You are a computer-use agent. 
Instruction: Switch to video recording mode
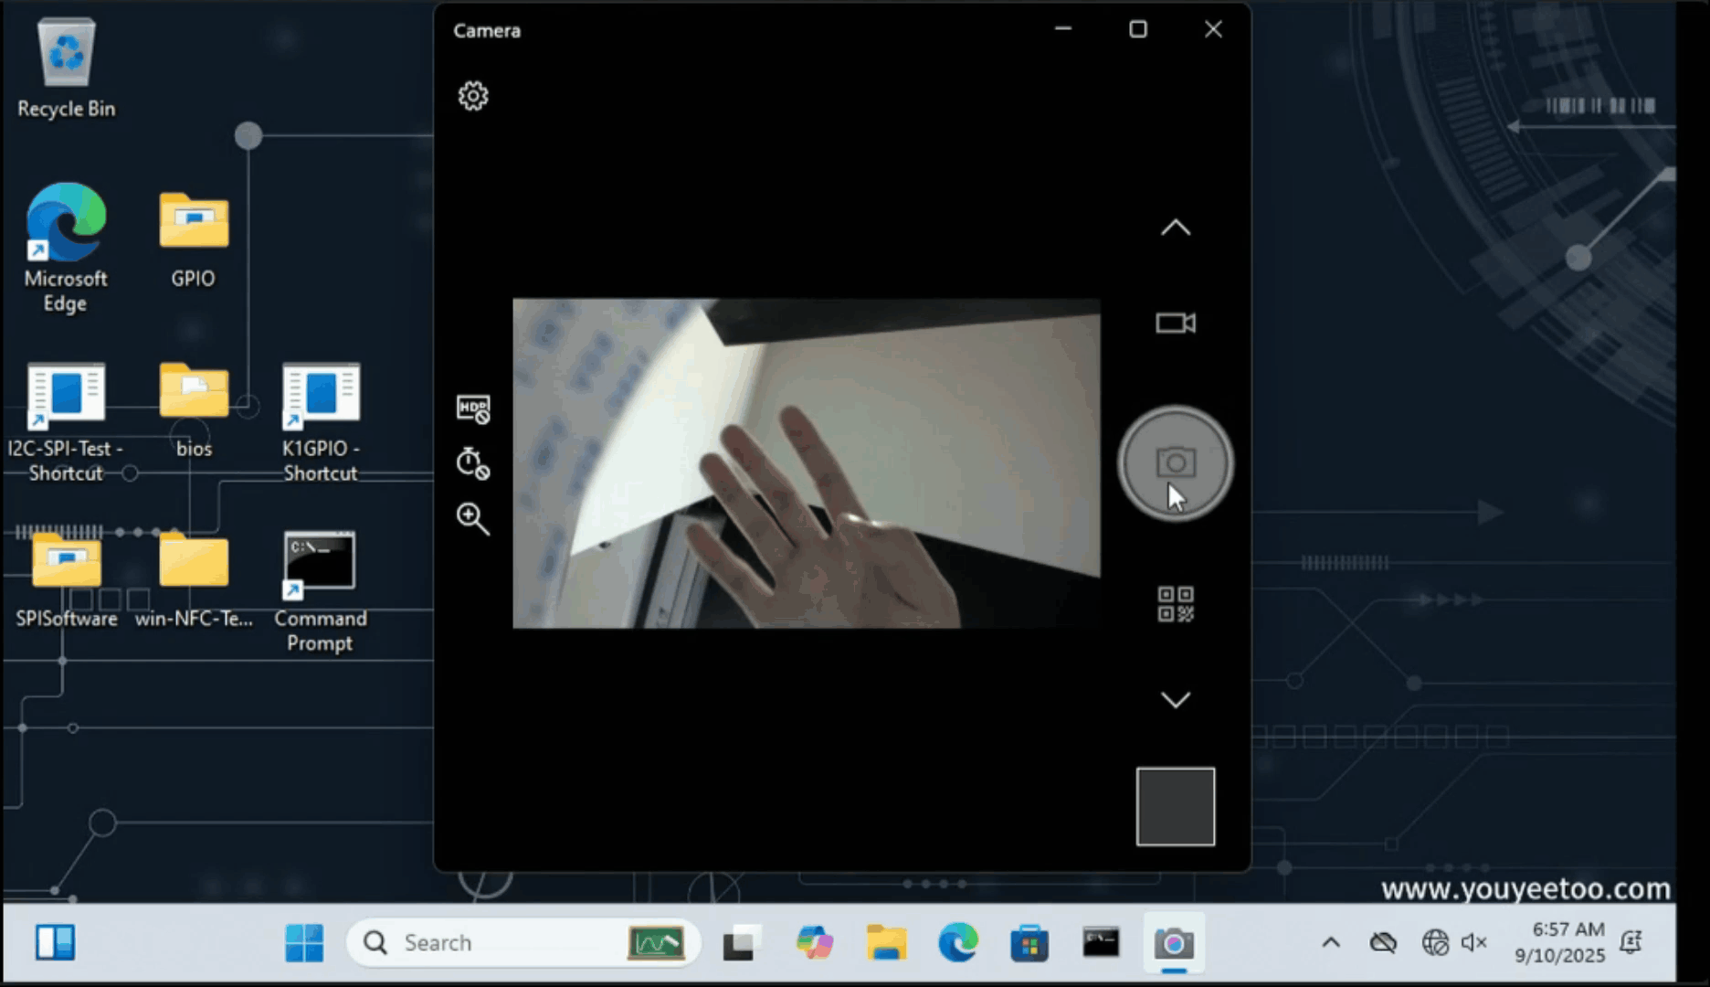(x=1175, y=323)
